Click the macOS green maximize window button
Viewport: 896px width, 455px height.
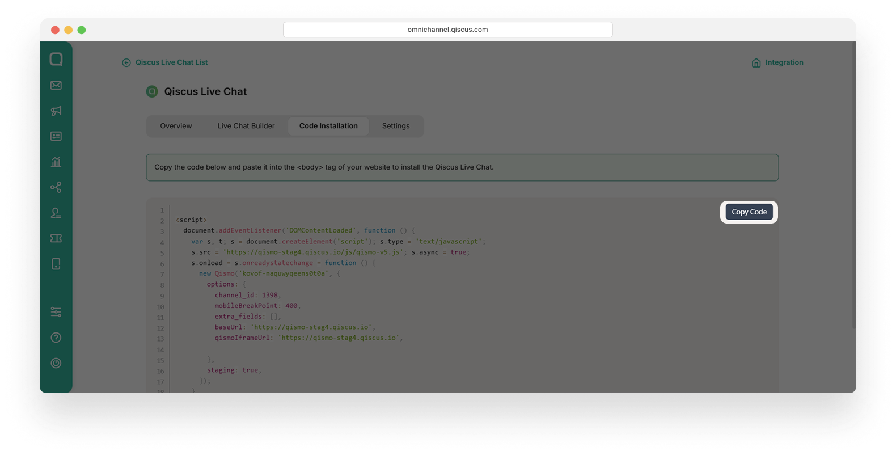pos(82,30)
